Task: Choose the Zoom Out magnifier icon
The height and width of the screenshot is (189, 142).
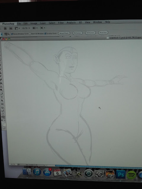Action: click(9, 34)
